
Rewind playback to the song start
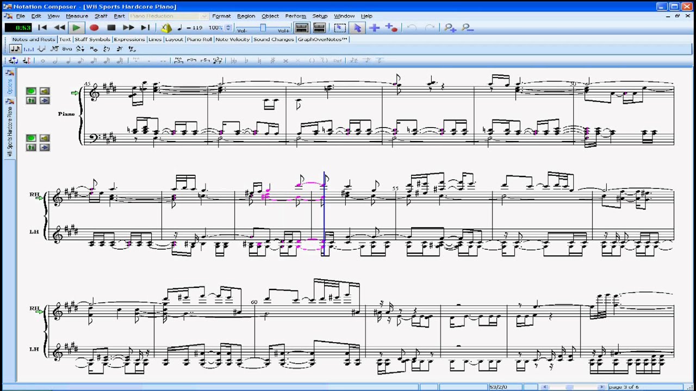[42, 28]
